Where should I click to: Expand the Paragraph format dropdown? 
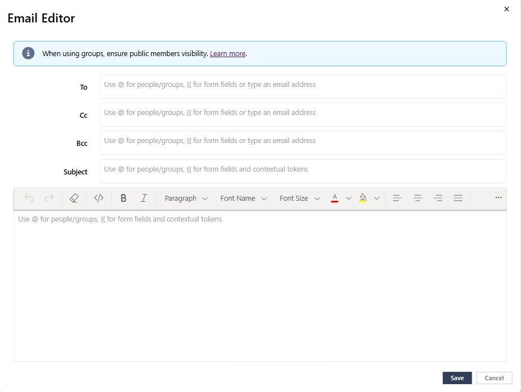click(186, 198)
